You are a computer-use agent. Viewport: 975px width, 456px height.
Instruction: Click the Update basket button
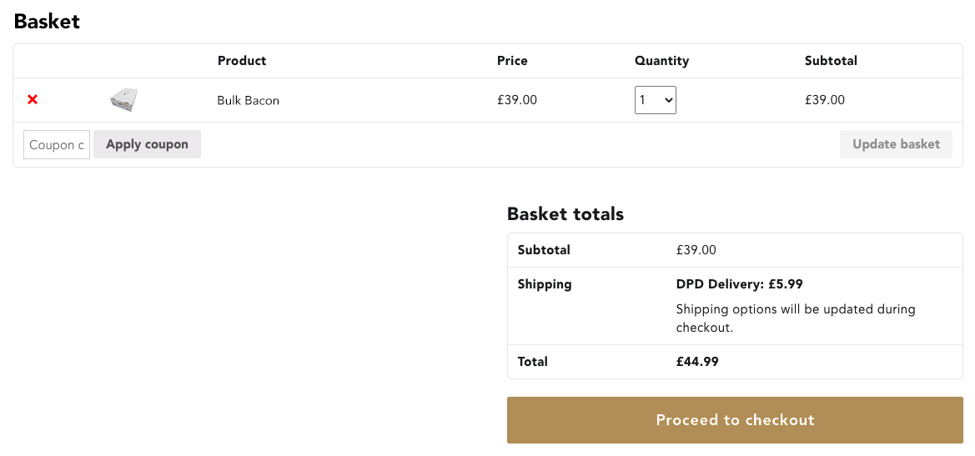[896, 144]
